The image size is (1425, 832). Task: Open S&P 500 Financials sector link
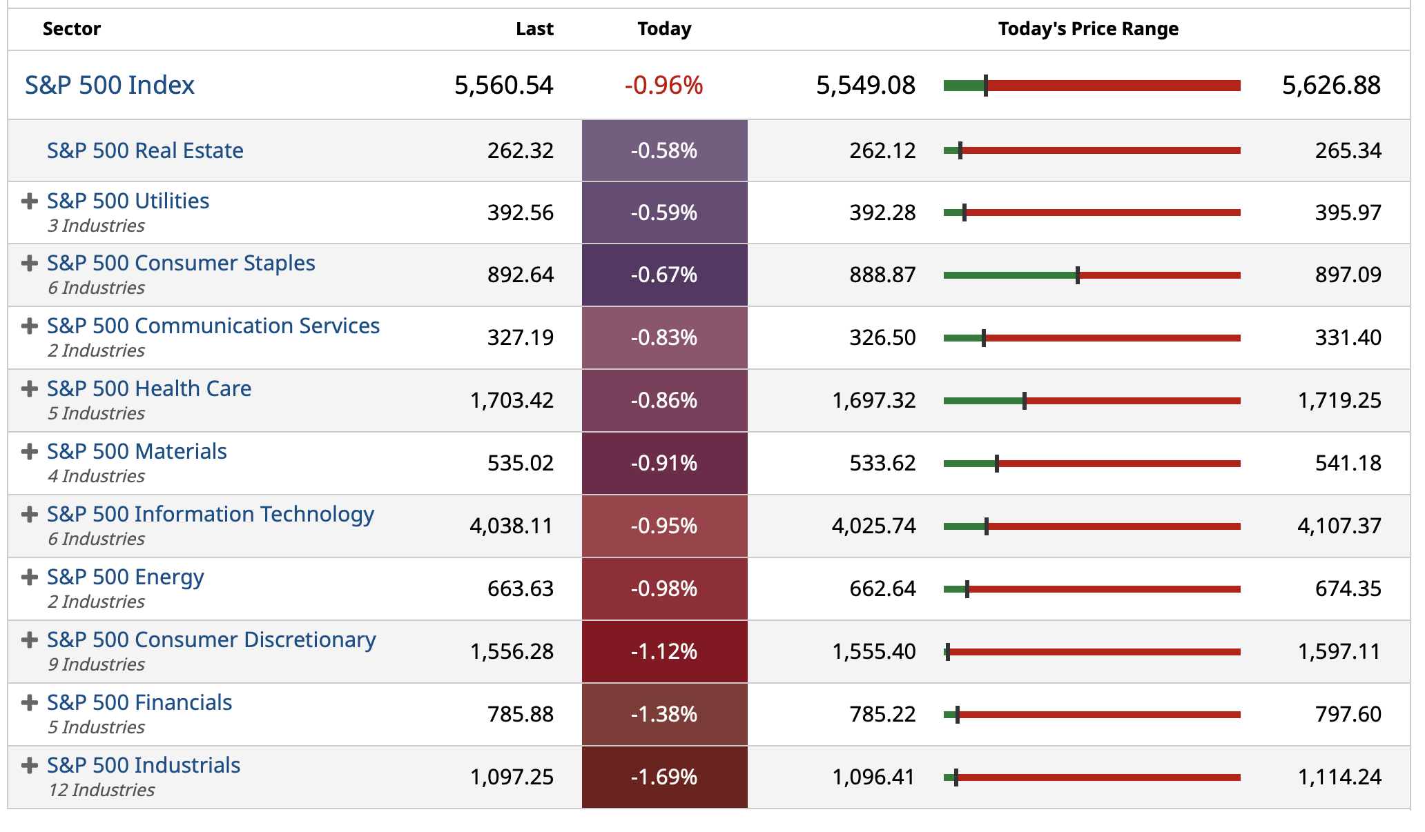139,702
